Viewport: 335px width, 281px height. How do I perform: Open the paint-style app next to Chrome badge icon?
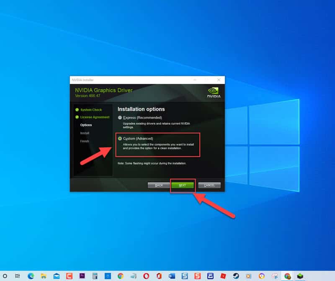(275, 276)
